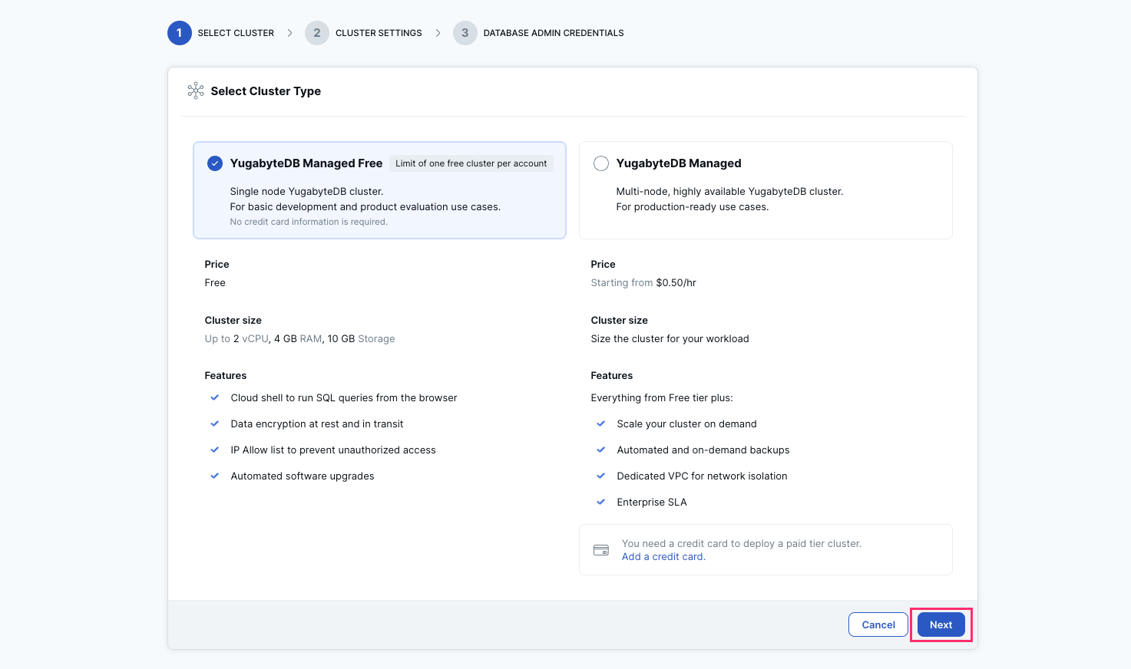Click checkmark next to Automated software upgrades

pos(214,476)
